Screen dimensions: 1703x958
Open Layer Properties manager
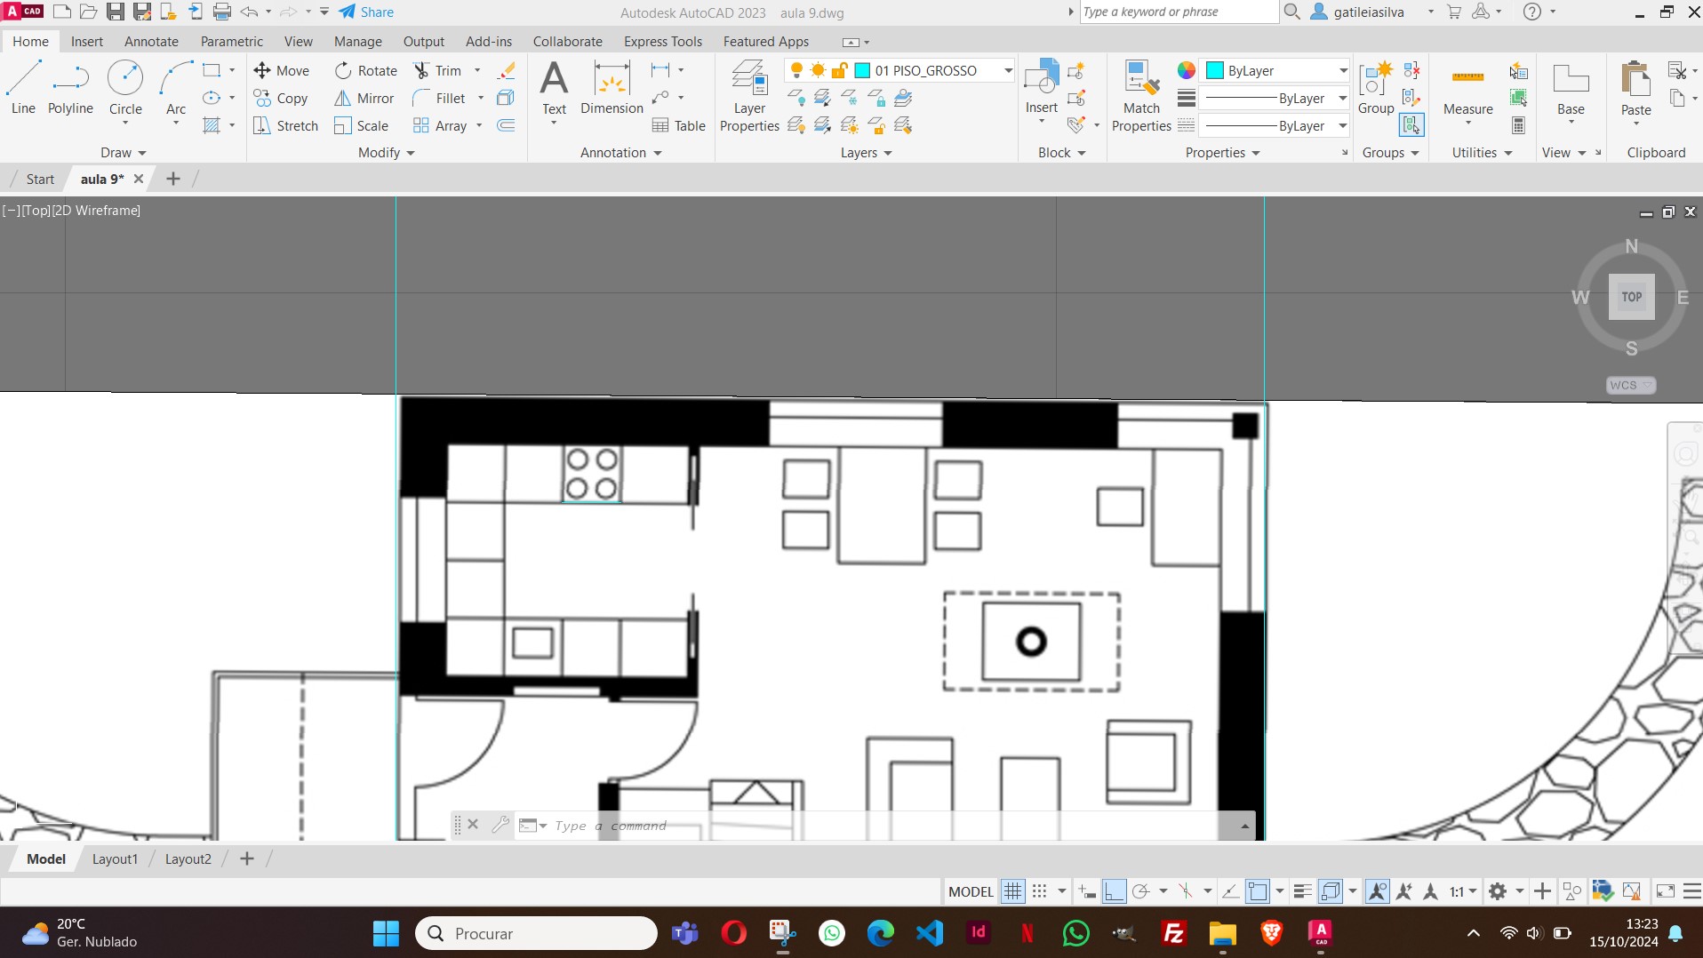tap(749, 96)
